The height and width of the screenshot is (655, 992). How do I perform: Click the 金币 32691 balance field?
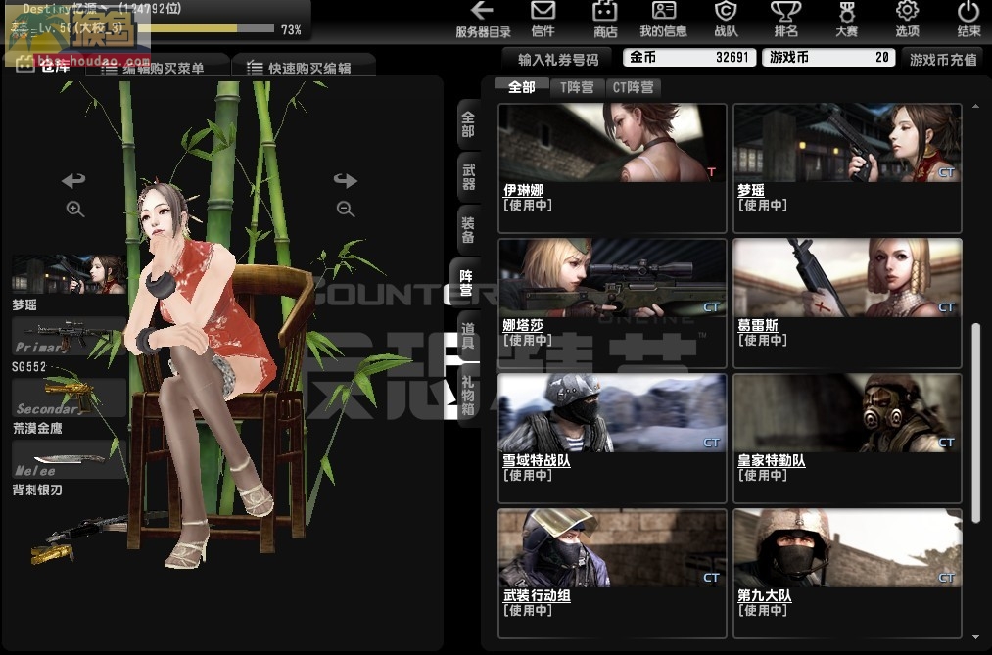[689, 58]
